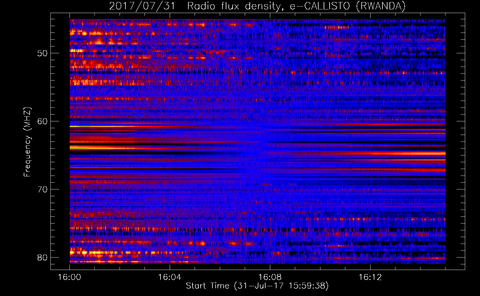Click the 60 frequency tick label
Viewport: 480px width, 296px height.
tap(42, 121)
